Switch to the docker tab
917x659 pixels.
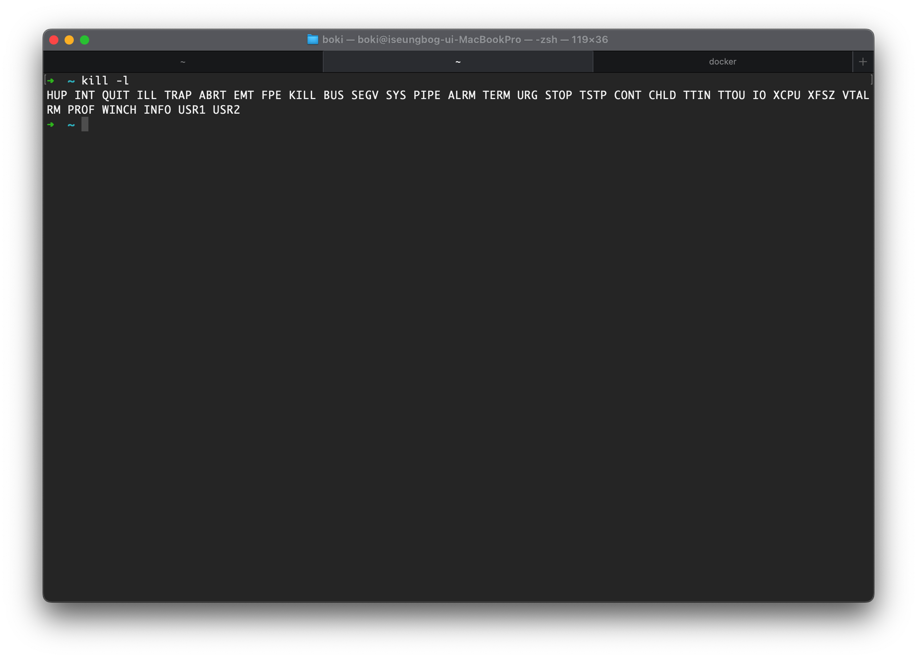coord(722,62)
